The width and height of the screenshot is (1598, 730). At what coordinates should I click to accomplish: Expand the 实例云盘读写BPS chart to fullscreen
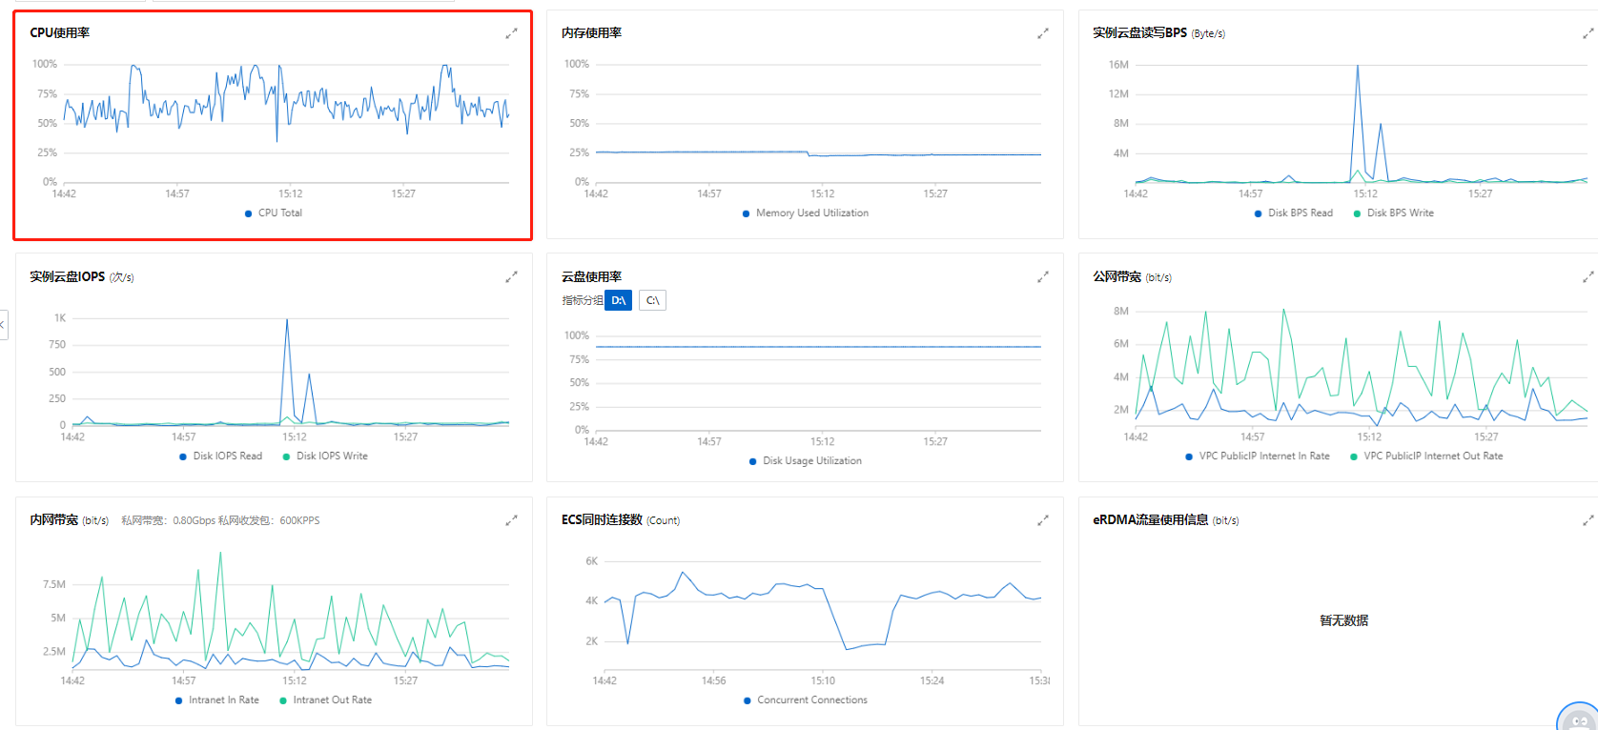click(x=1588, y=33)
